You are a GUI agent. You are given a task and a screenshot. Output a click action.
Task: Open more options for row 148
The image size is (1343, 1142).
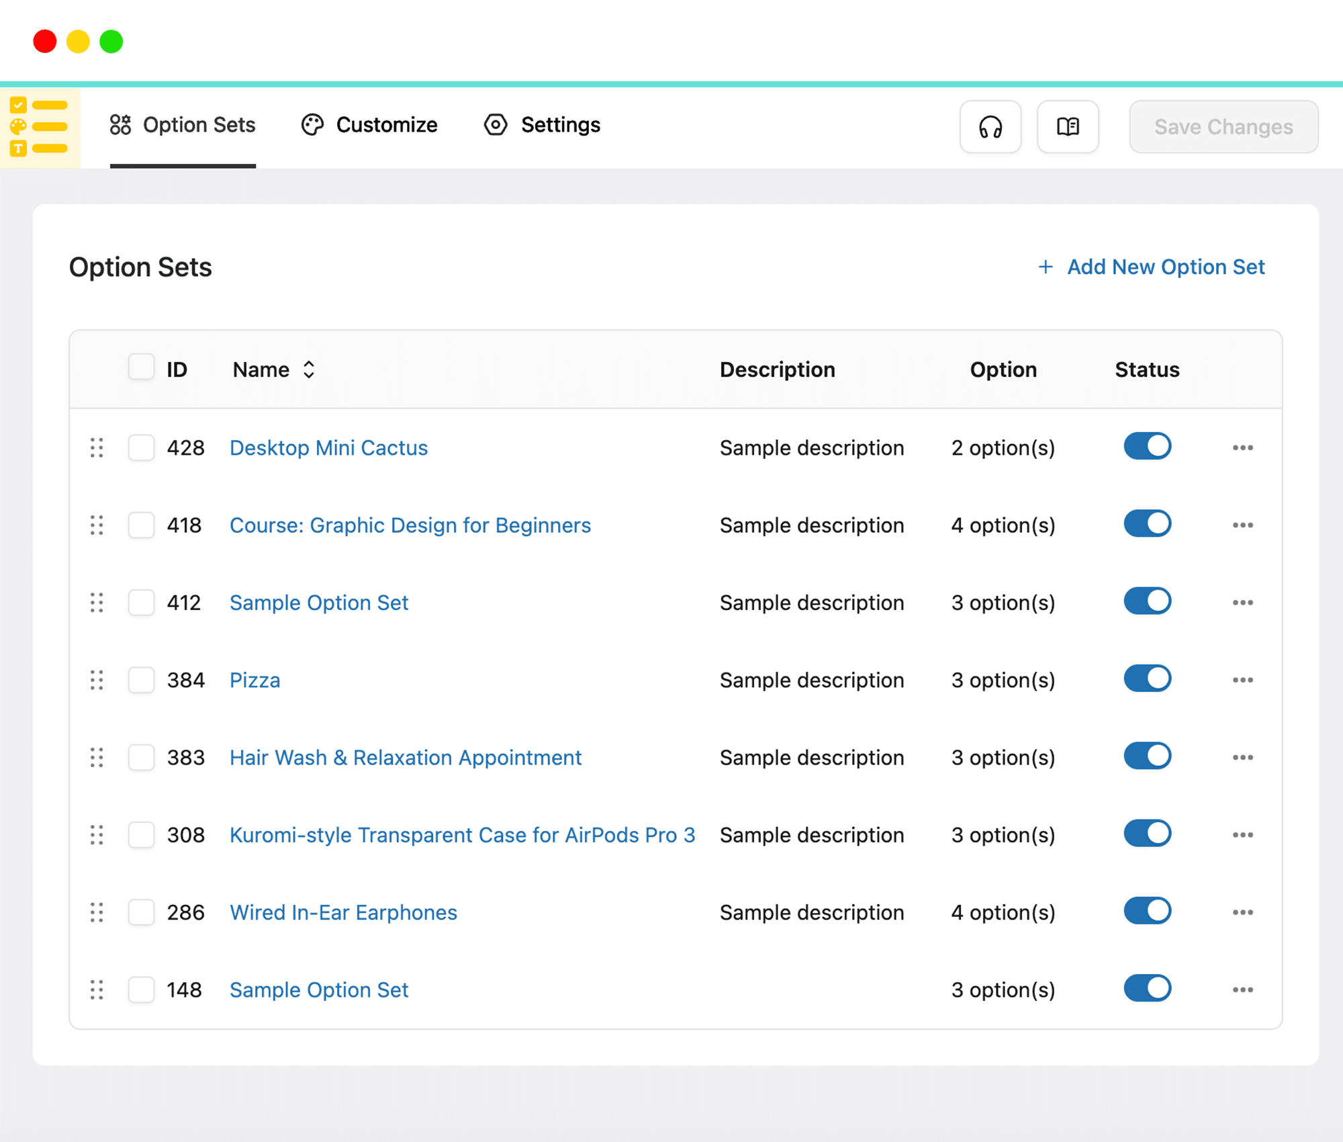[x=1242, y=990]
